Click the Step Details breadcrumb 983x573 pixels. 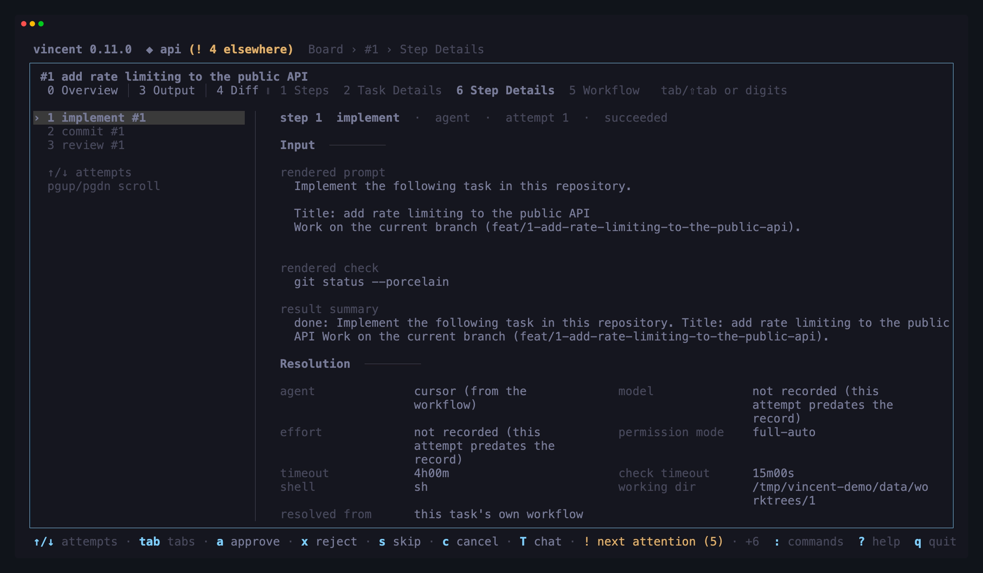[x=442, y=50]
